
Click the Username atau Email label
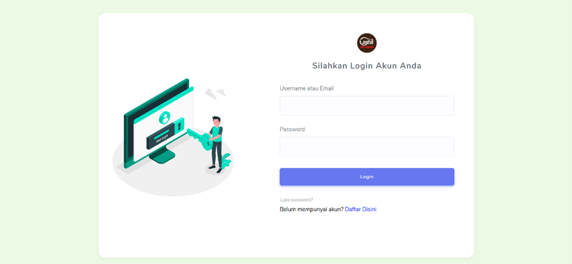306,88
